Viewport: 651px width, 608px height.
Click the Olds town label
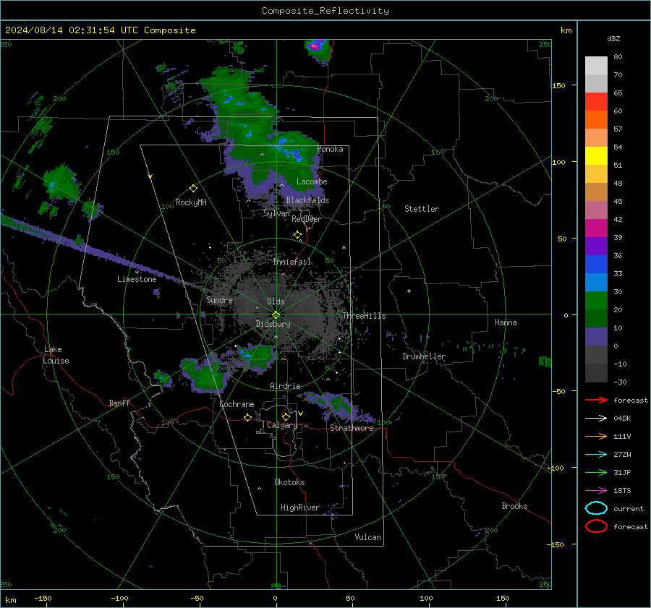[276, 301]
